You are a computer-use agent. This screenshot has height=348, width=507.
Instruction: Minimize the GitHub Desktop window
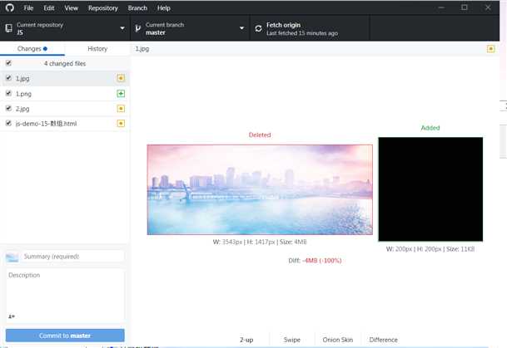tap(441, 7)
